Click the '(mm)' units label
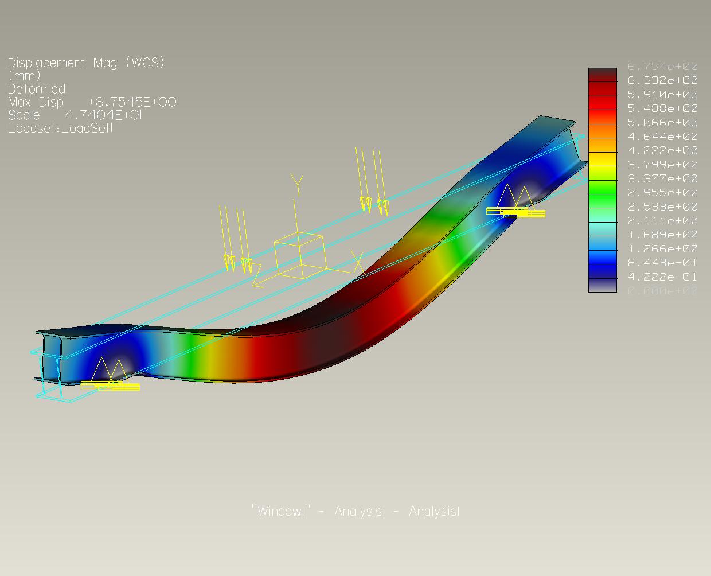The image size is (711, 576). click(x=25, y=76)
